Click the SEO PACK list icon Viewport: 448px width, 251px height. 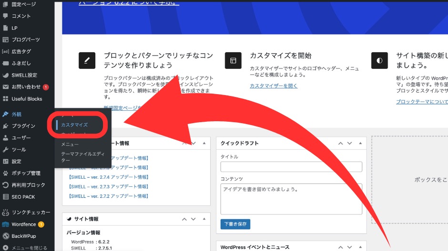click(x=5, y=197)
